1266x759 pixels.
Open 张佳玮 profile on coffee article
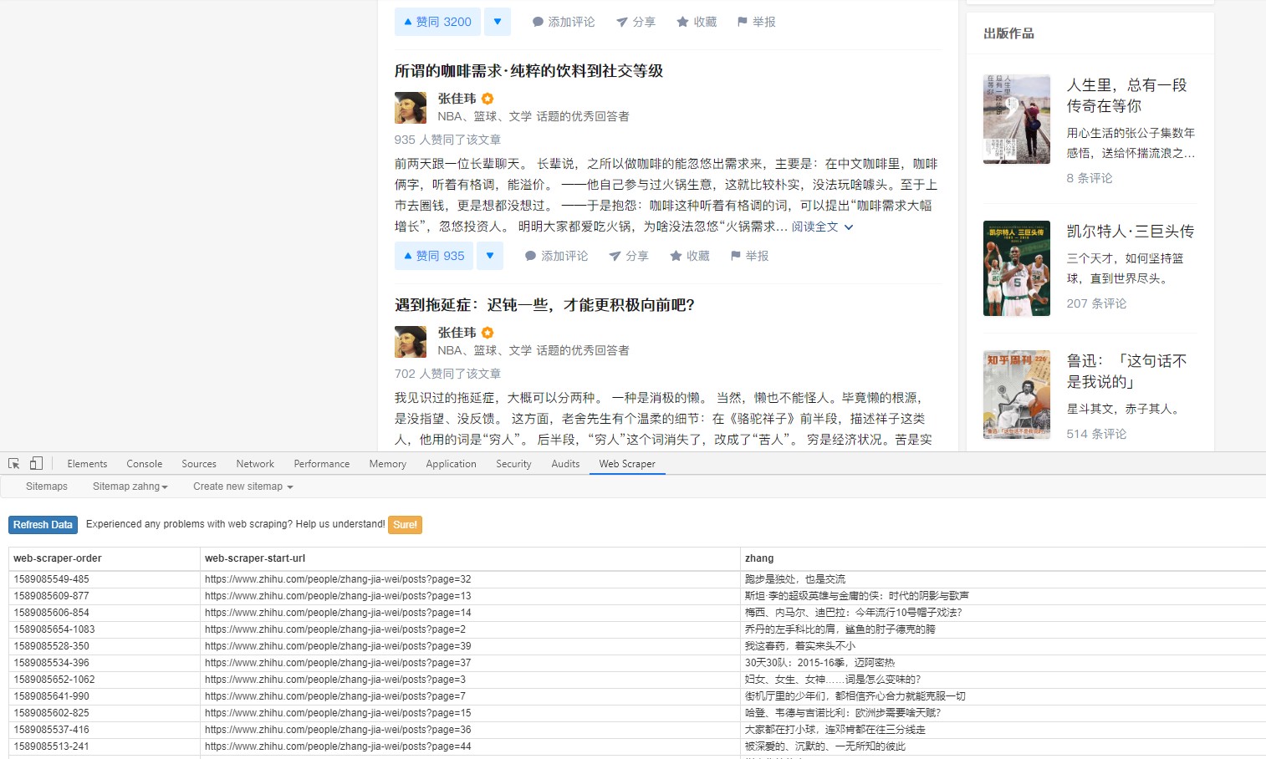click(x=457, y=99)
